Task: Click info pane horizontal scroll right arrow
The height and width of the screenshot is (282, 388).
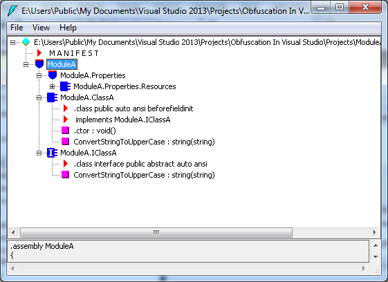Action: (x=364, y=269)
